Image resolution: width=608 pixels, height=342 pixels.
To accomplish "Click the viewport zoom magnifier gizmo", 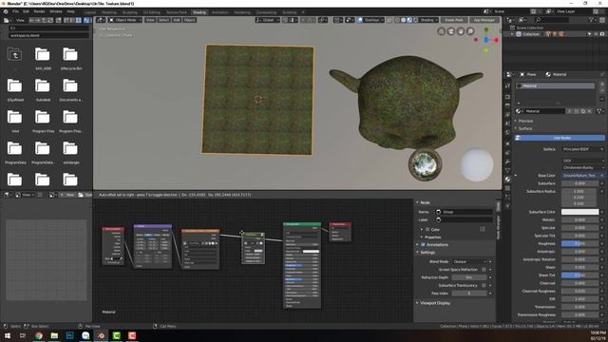I will point(470,31).
